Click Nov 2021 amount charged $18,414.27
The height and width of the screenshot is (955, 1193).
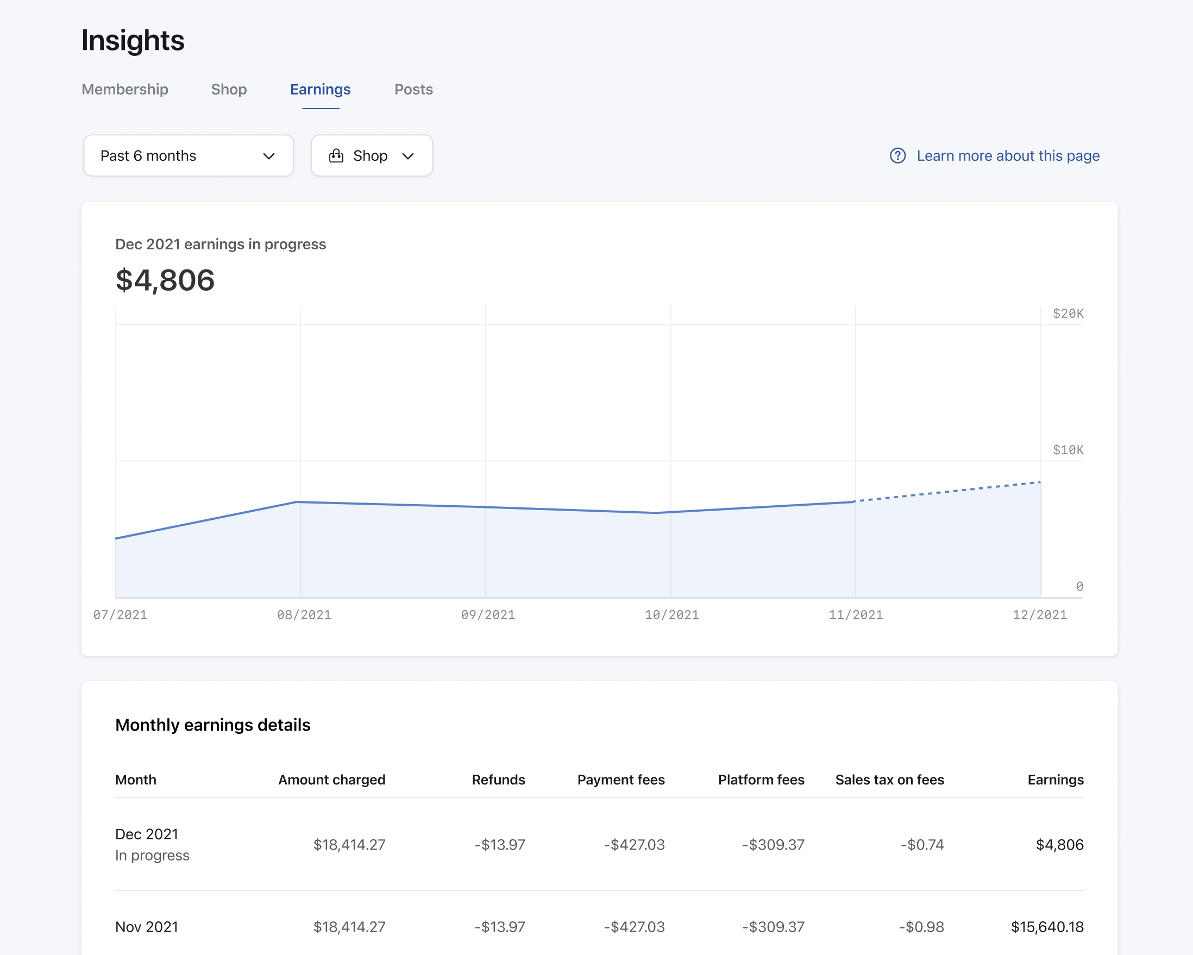pos(350,927)
